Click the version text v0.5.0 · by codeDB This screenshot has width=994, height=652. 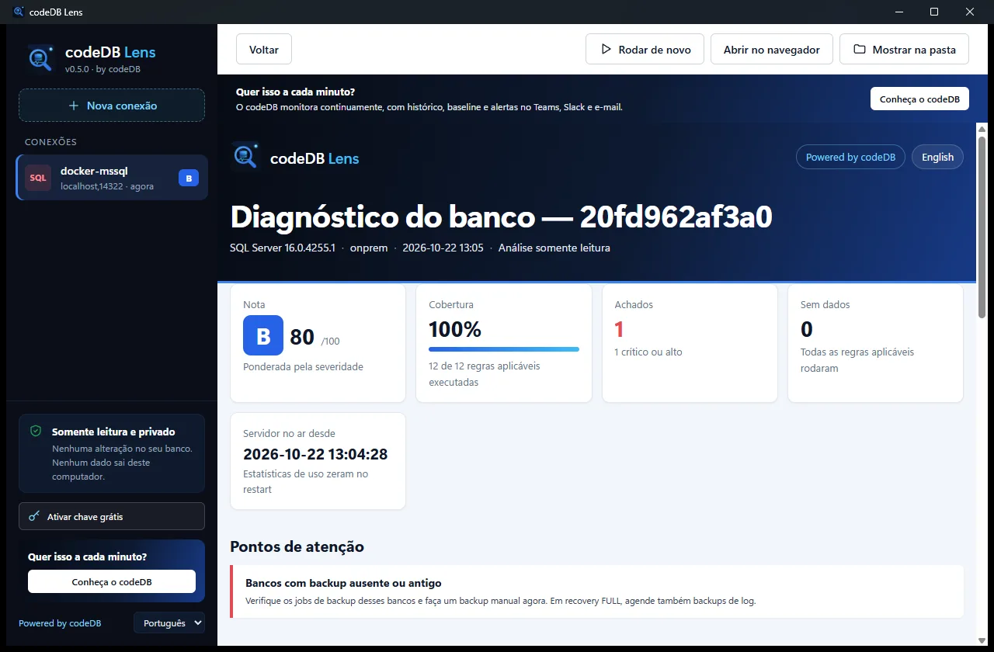pos(103,69)
